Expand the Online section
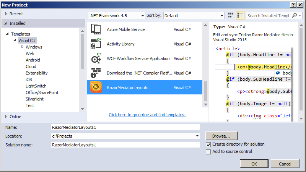 pos(6,117)
